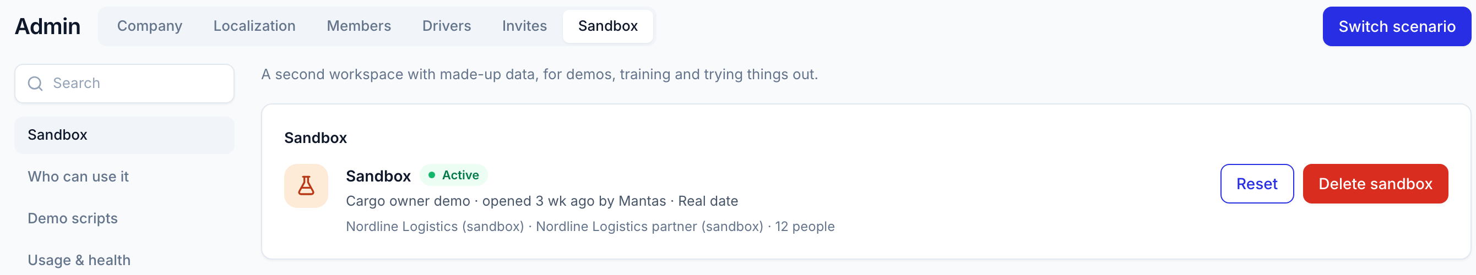
Task: Open the Members tab
Action: [359, 26]
